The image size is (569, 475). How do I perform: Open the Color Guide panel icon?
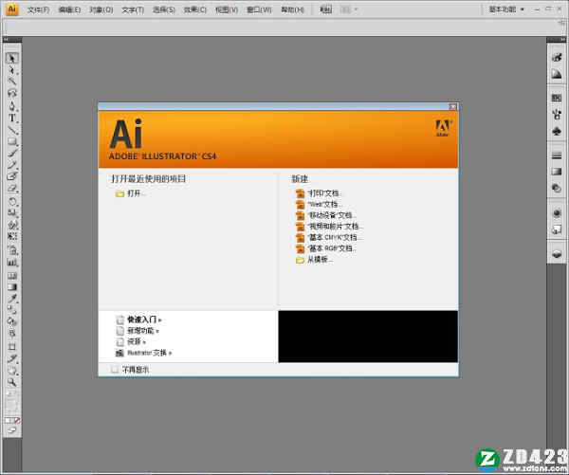557,74
